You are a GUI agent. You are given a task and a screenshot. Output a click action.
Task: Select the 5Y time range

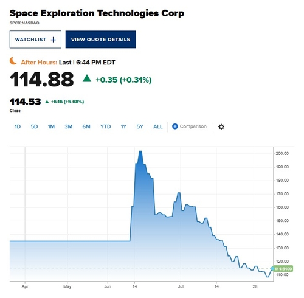tap(140, 126)
